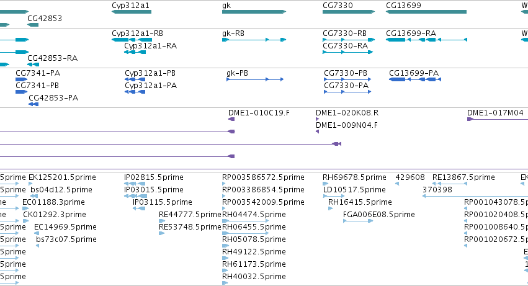
Task: Open transcript Cyp312a1-RA
Action: pos(151,46)
